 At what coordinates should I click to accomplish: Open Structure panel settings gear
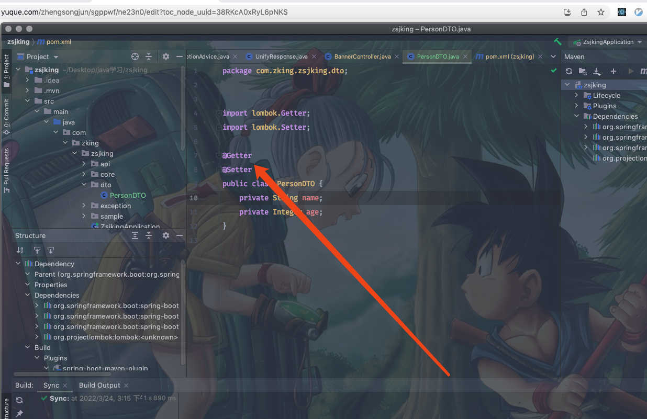click(166, 235)
